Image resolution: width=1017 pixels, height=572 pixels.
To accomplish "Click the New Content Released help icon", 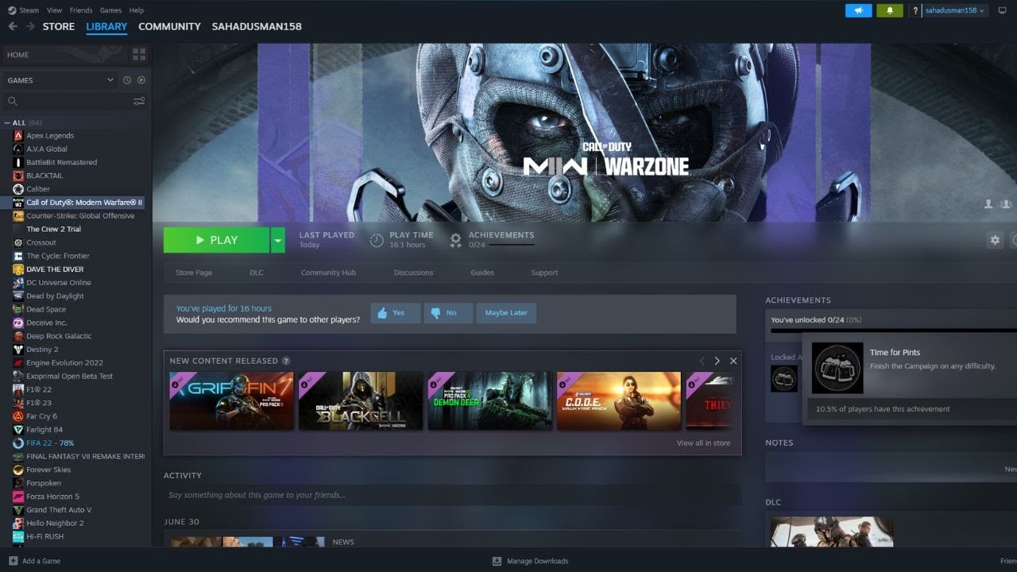I will coord(286,361).
